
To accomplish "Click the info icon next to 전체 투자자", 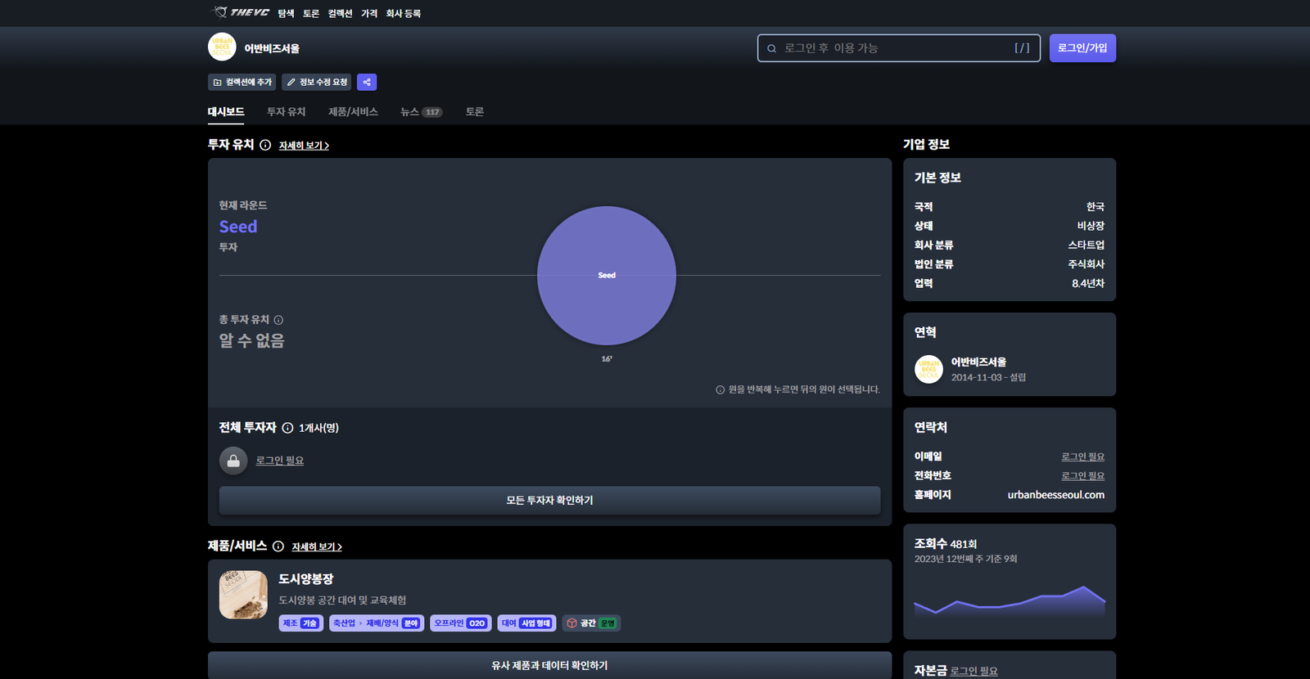I will click(x=287, y=428).
